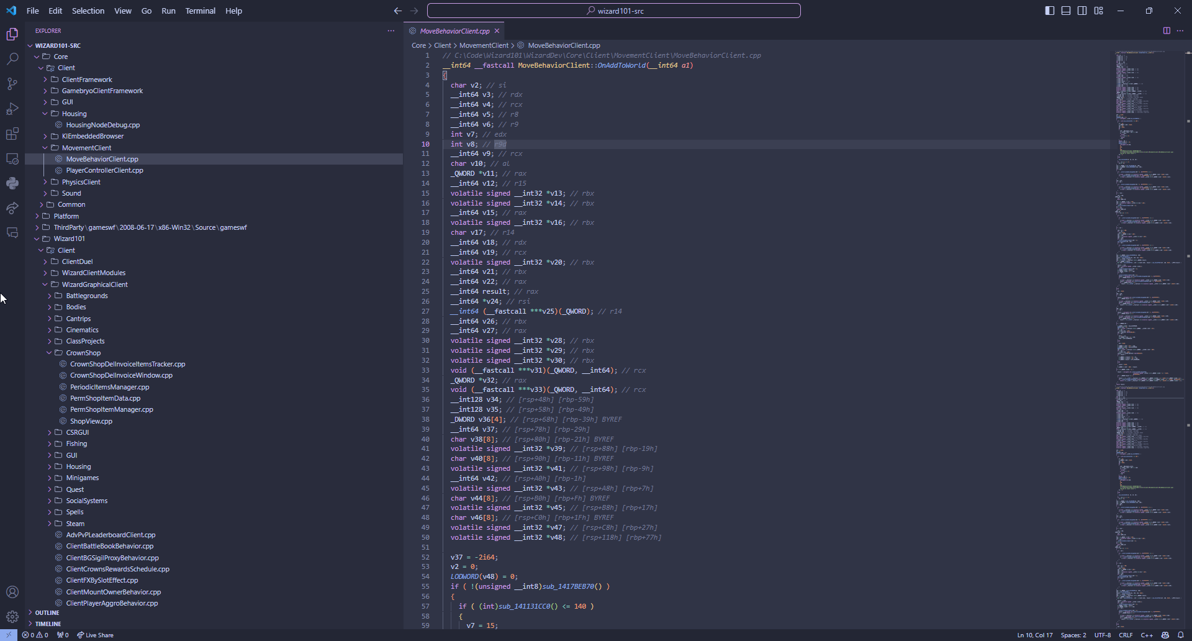Open the Help menu
1192x641 pixels.
(x=233, y=11)
